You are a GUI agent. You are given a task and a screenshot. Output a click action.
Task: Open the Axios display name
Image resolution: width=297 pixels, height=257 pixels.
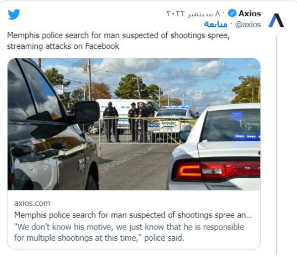tap(249, 13)
